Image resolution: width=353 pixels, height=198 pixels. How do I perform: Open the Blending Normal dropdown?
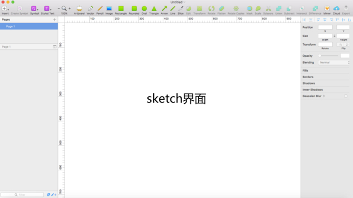click(334, 62)
